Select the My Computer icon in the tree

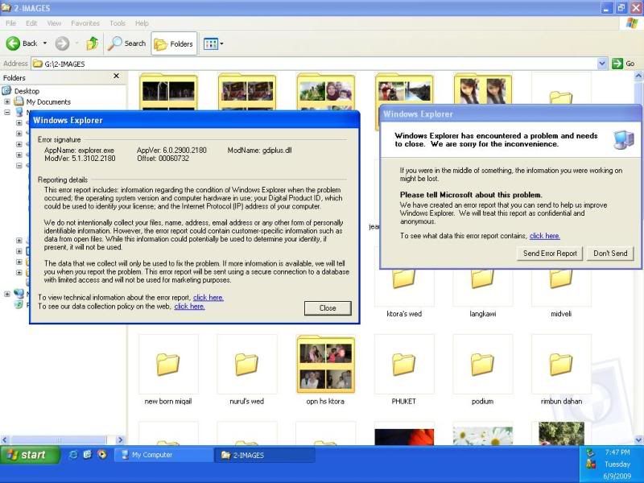coord(19,112)
